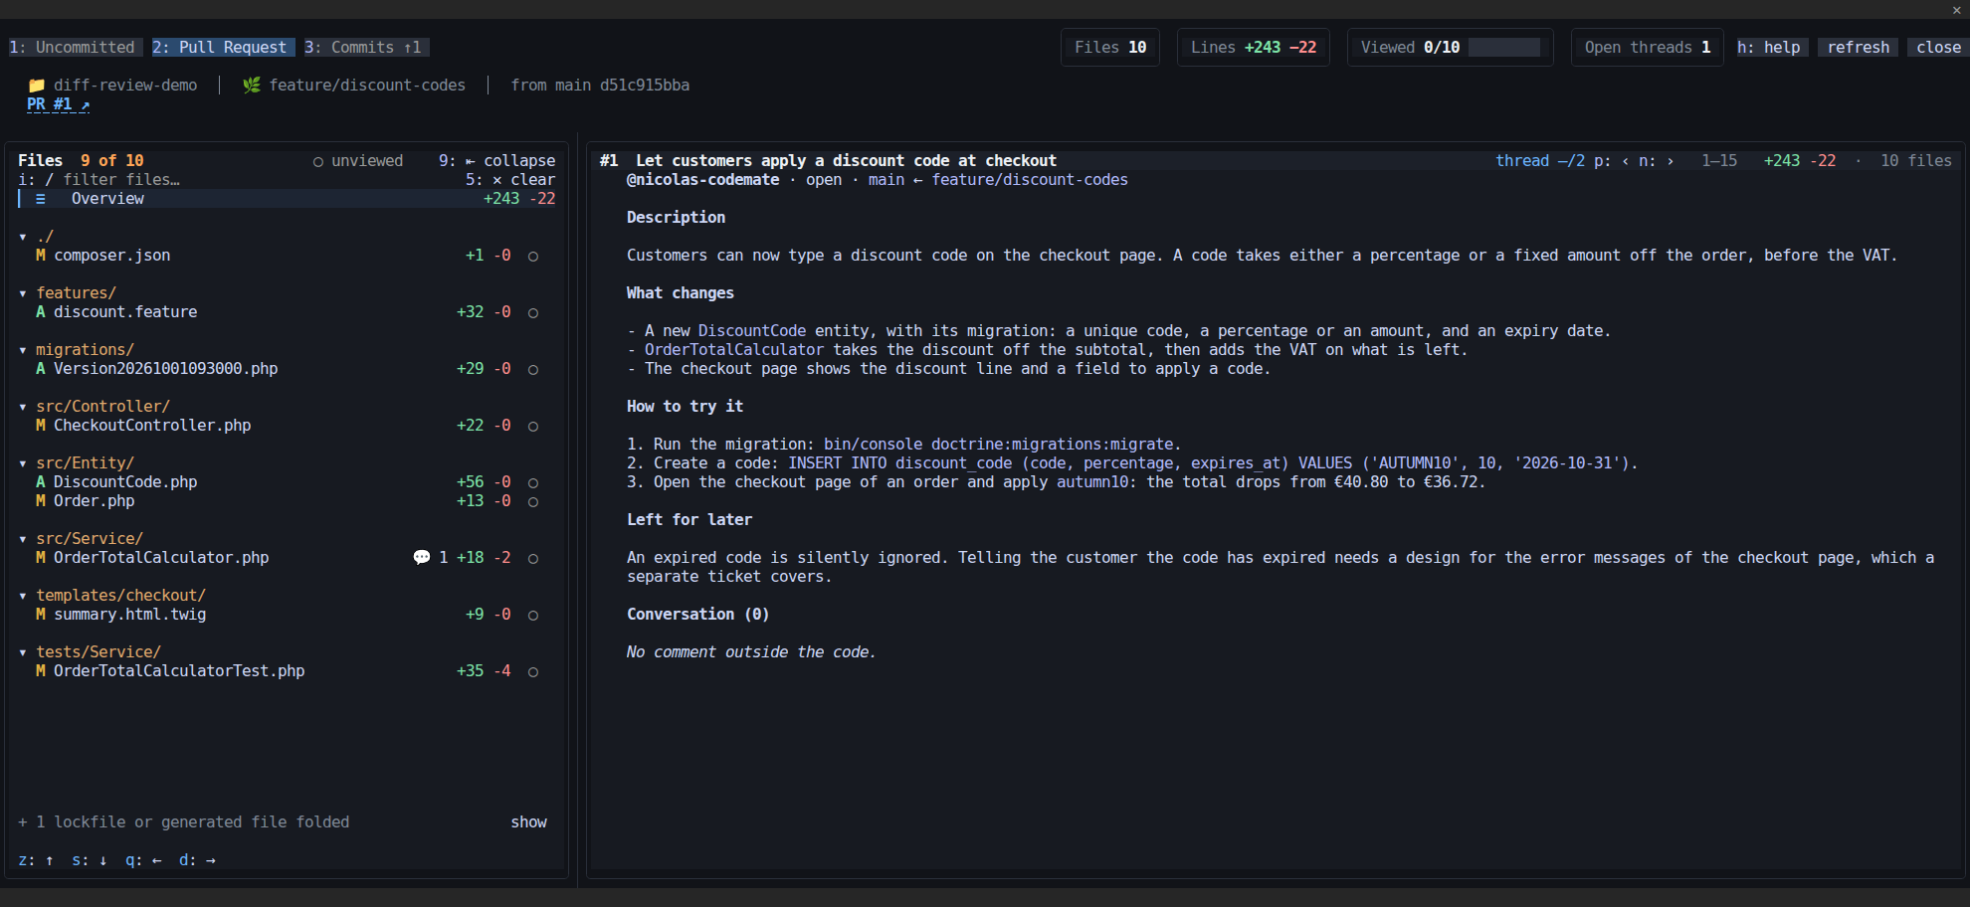Click previous thread arrow next to p:

click(1626, 161)
